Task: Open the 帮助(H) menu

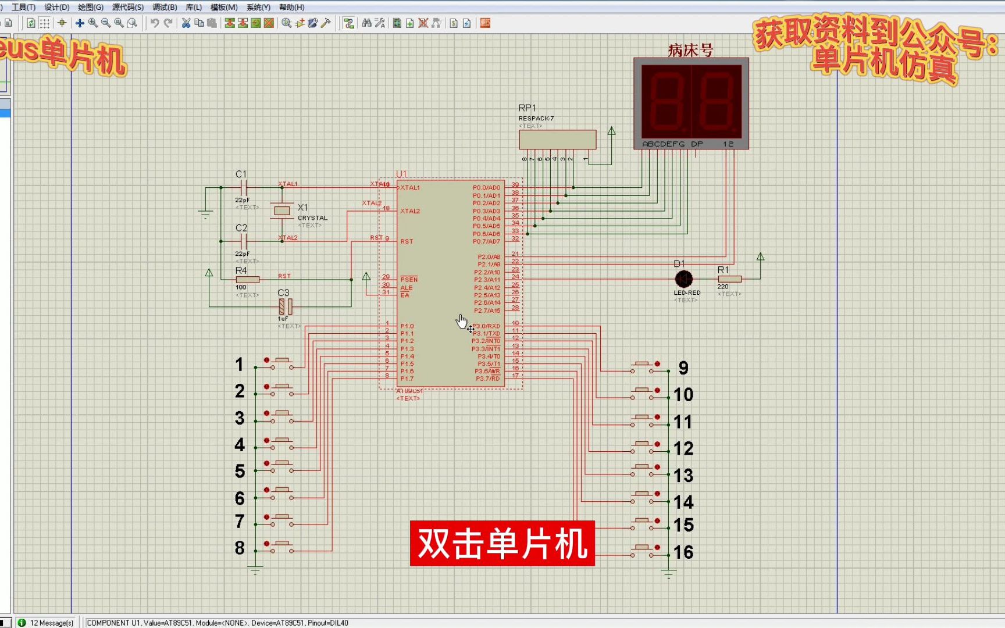Action: click(292, 7)
